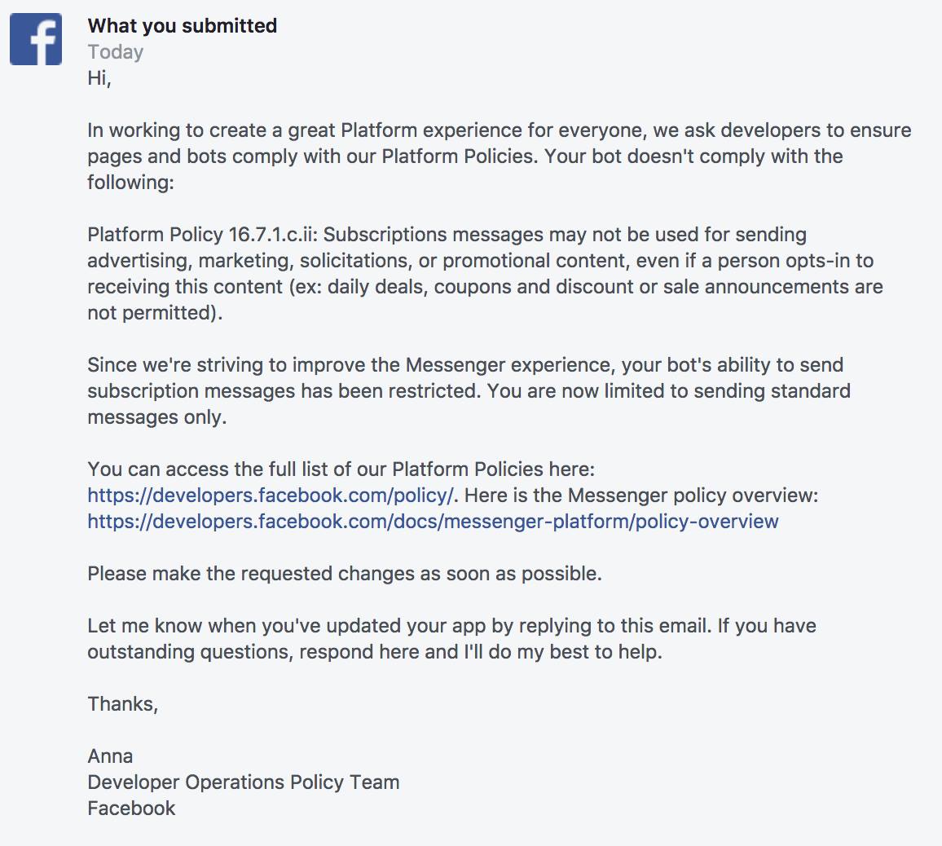
Task: Click the sender name "Anna"
Action: point(110,756)
